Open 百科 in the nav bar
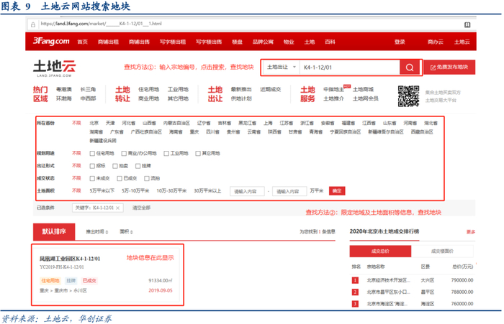 pyautogui.click(x=330, y=42)
